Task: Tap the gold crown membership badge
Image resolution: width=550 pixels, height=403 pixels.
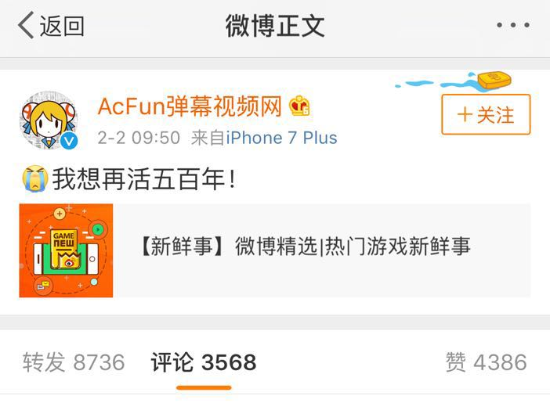Action: (299, 106)
